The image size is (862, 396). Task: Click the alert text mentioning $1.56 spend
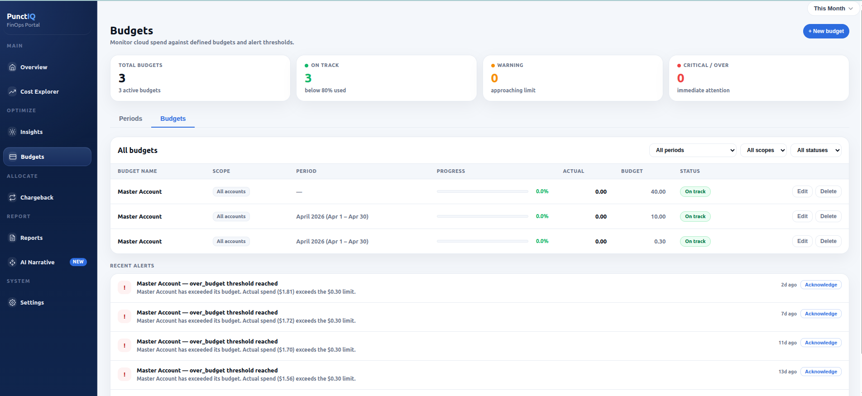(x=246, y=379)
